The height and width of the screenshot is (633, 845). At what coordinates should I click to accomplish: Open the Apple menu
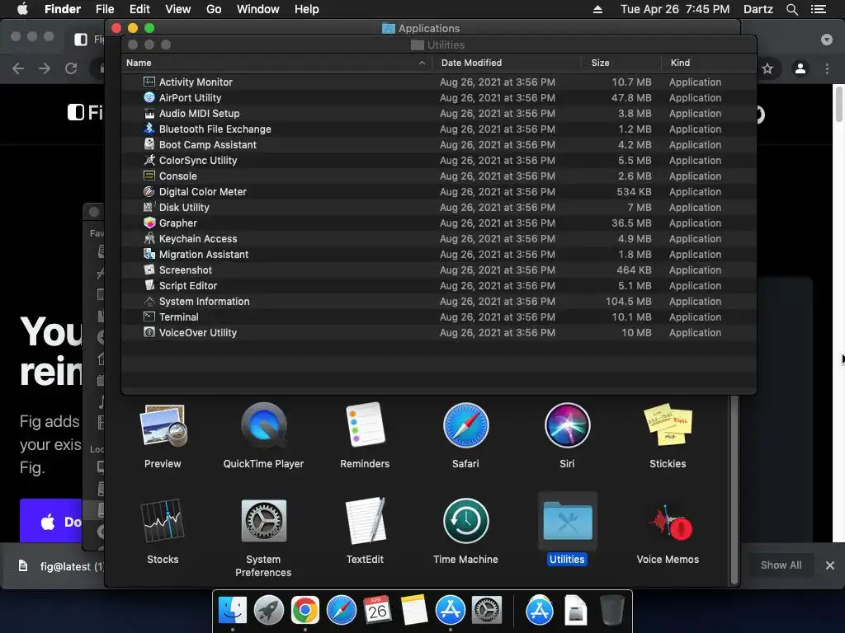(22, 9)
